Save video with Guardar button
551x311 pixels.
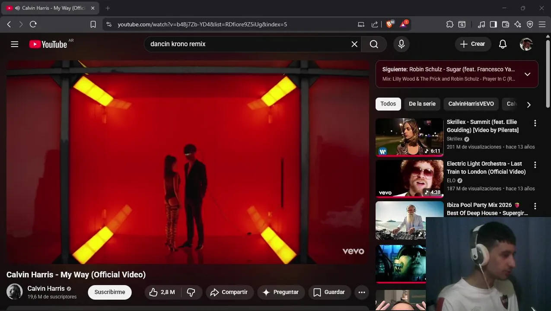pyautogui.click(x=329, y=292)
